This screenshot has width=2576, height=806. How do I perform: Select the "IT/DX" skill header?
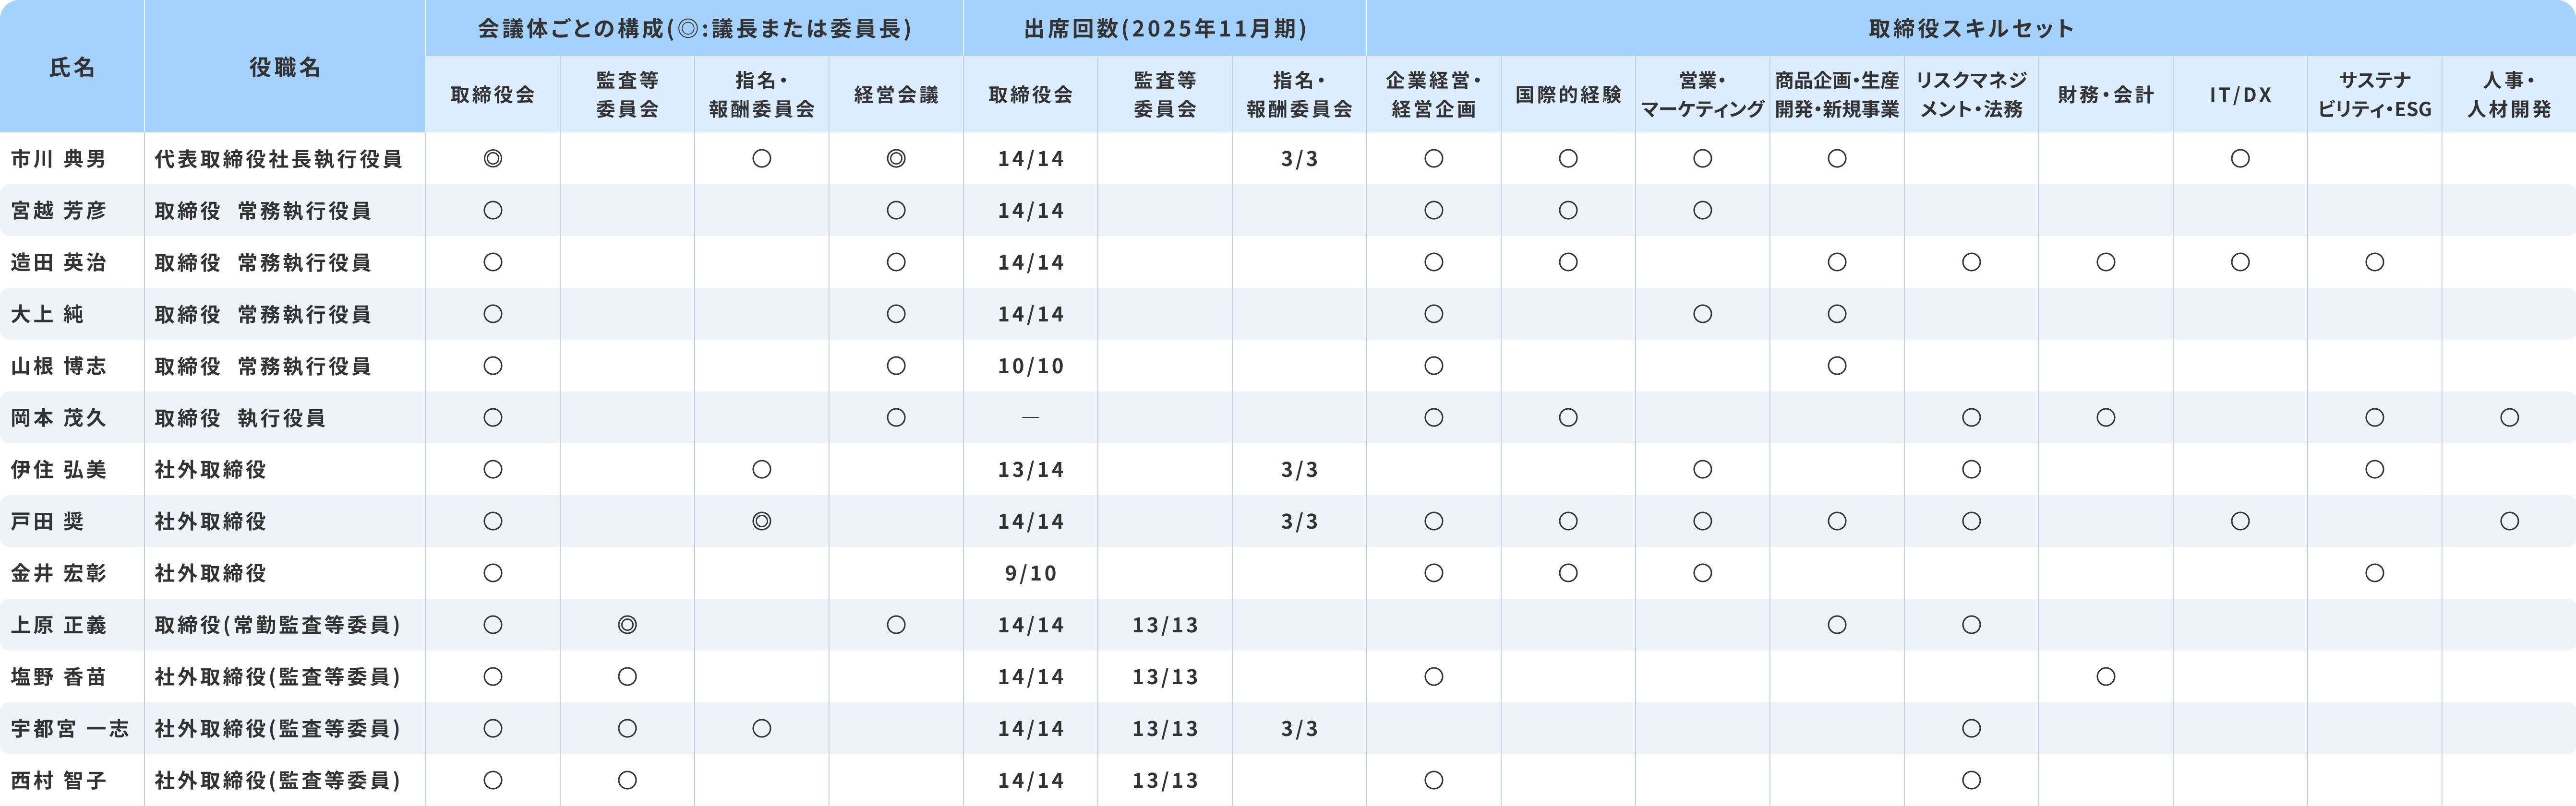coord(2240,95)
